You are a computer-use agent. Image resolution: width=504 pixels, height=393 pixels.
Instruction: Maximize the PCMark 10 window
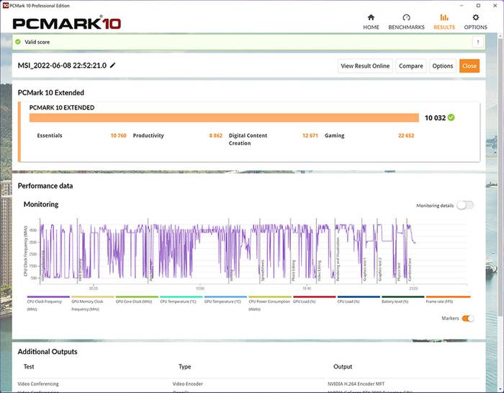click(478, 6)
